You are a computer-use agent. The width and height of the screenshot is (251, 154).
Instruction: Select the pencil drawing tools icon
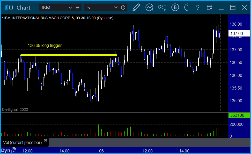pos(136,8)
